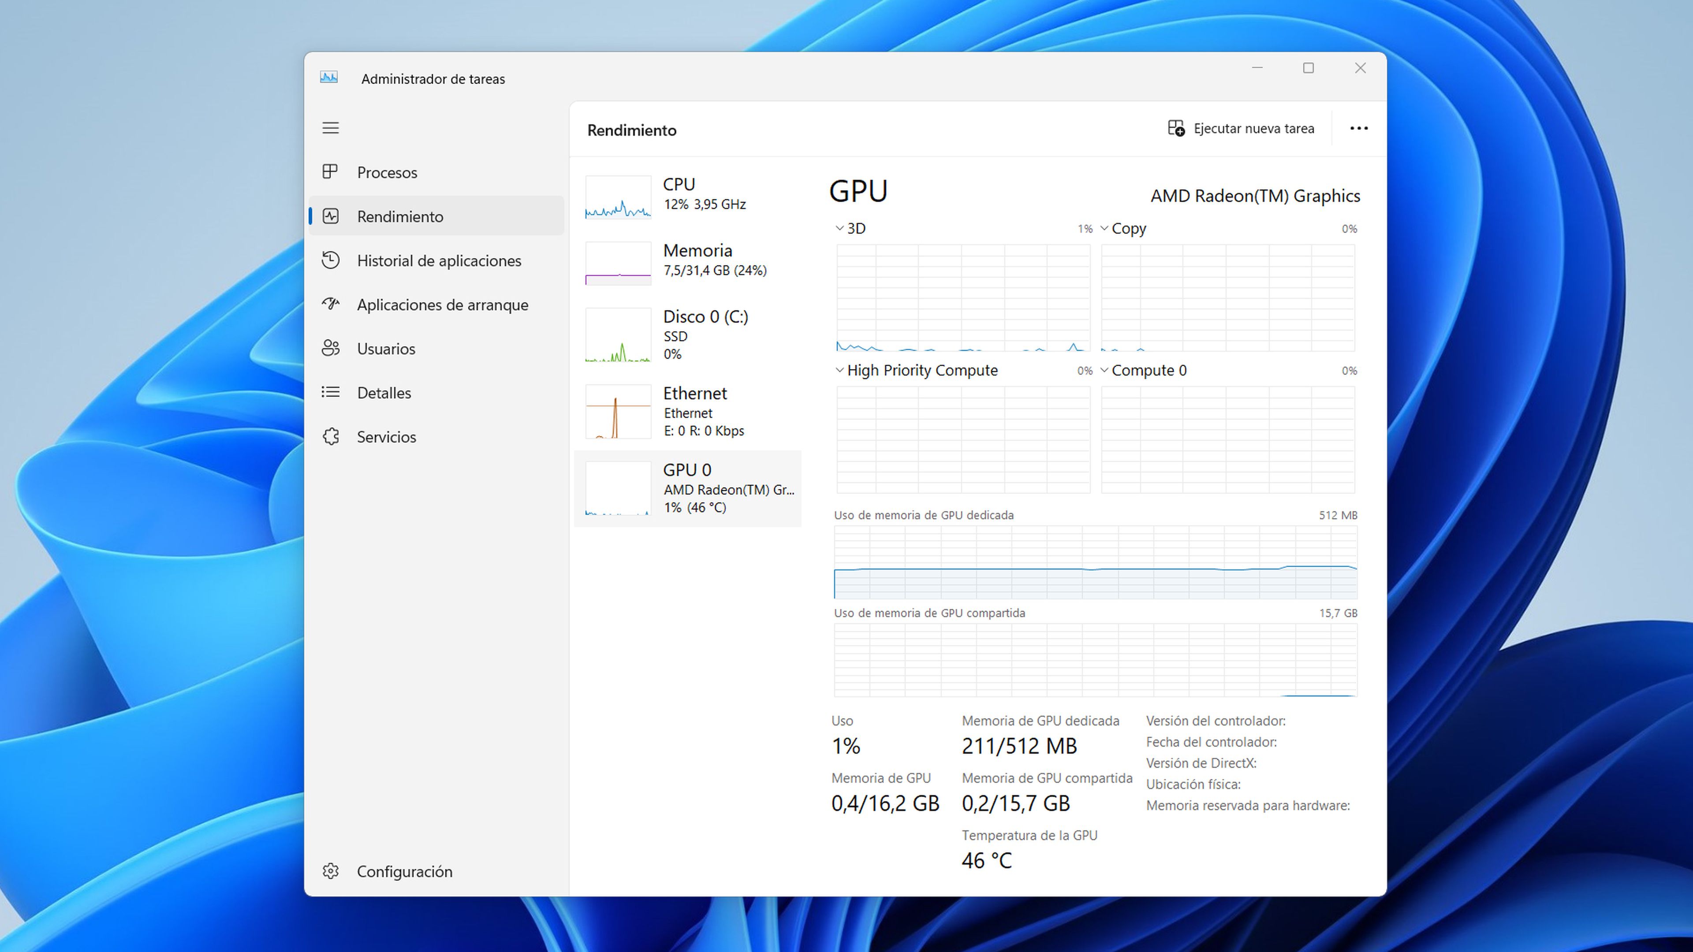Click the Rendimiento page heading

coord(632,130)
